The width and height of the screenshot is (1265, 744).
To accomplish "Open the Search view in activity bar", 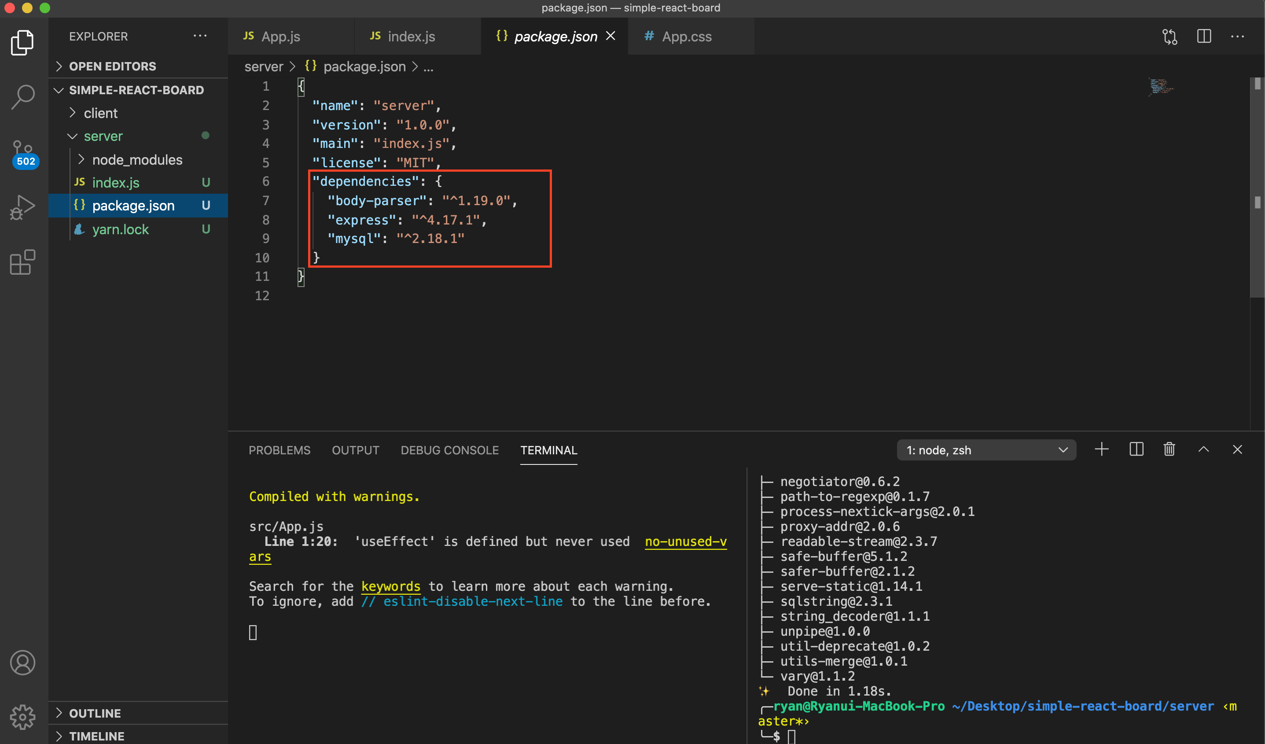I will [22, 96].
